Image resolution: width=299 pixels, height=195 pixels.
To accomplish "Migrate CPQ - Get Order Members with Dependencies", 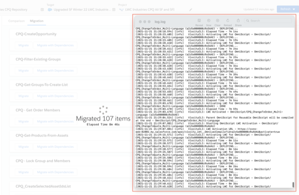I will (x=55, y=121).
